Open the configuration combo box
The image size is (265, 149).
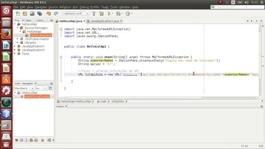tap(76, 13)
